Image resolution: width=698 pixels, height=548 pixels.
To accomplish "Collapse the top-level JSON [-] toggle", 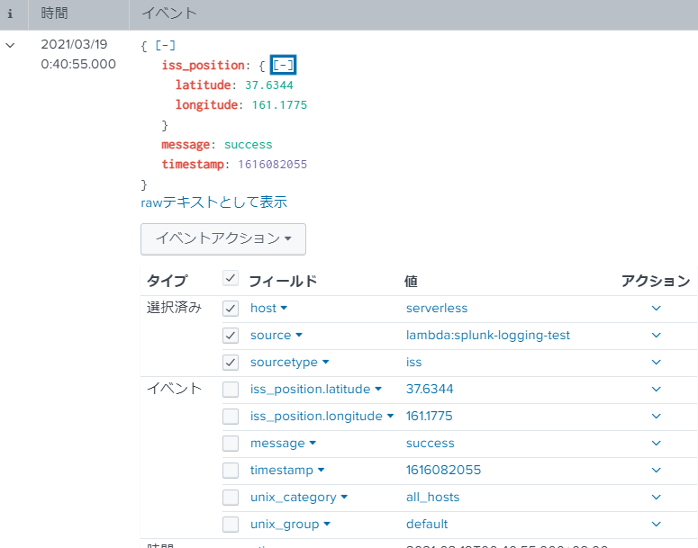I will pos(165,45).
